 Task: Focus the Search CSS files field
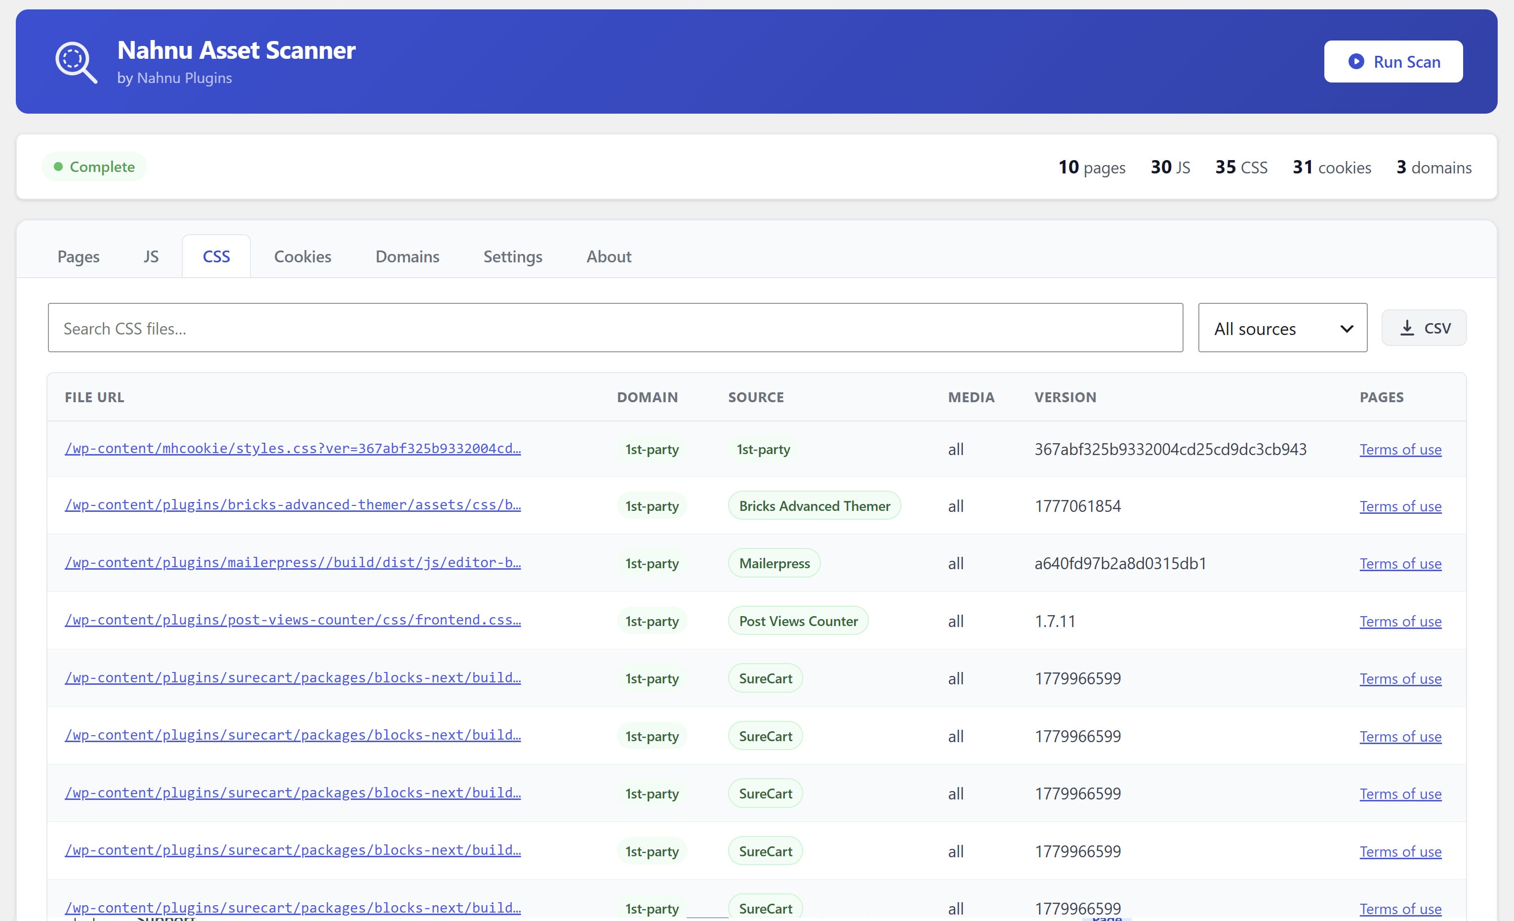coord(615,328)
